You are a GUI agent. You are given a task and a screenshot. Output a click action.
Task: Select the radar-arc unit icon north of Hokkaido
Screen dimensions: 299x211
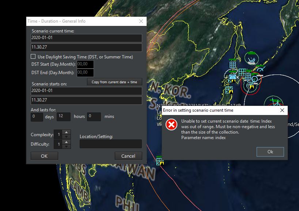251,60
